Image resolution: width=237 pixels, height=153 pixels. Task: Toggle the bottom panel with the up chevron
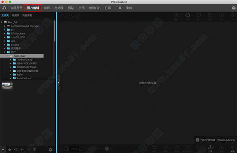[3, 150]
